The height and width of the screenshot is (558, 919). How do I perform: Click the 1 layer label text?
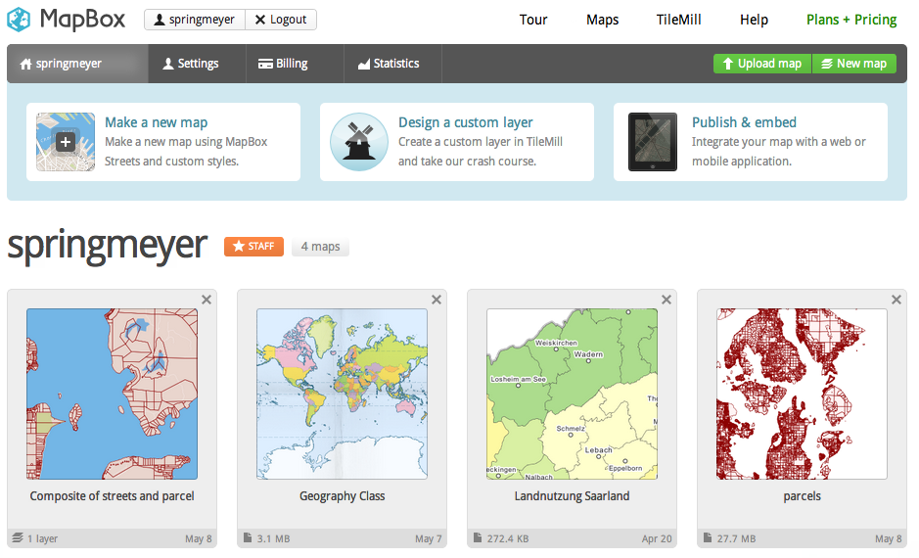[42, 538]
